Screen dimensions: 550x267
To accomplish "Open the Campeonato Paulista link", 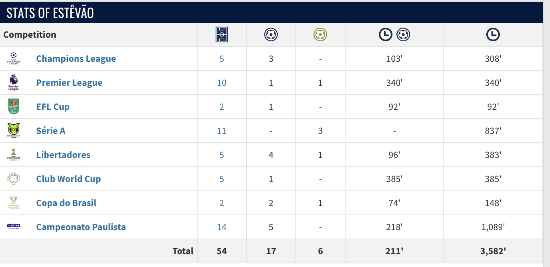I will point(81,227).
